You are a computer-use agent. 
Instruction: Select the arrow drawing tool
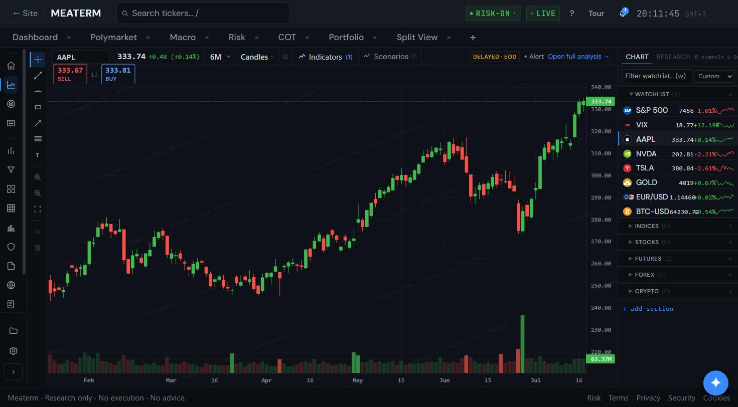click(x=38, y=123)
